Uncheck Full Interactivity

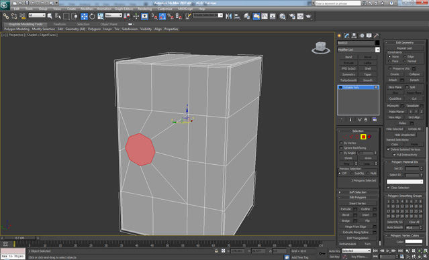(x=394, y=155)
